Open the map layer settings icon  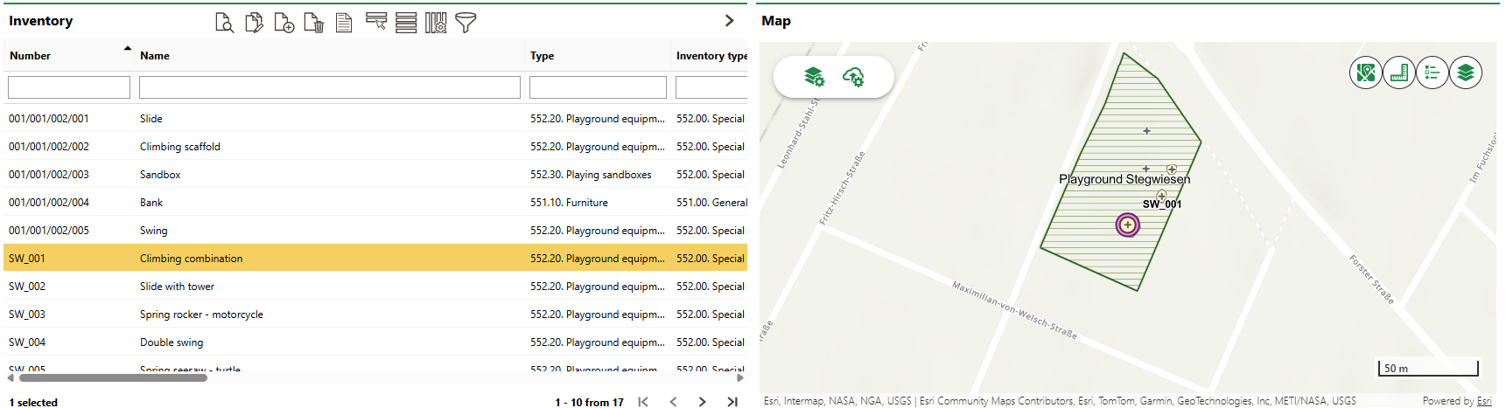(x=814, y=77)
